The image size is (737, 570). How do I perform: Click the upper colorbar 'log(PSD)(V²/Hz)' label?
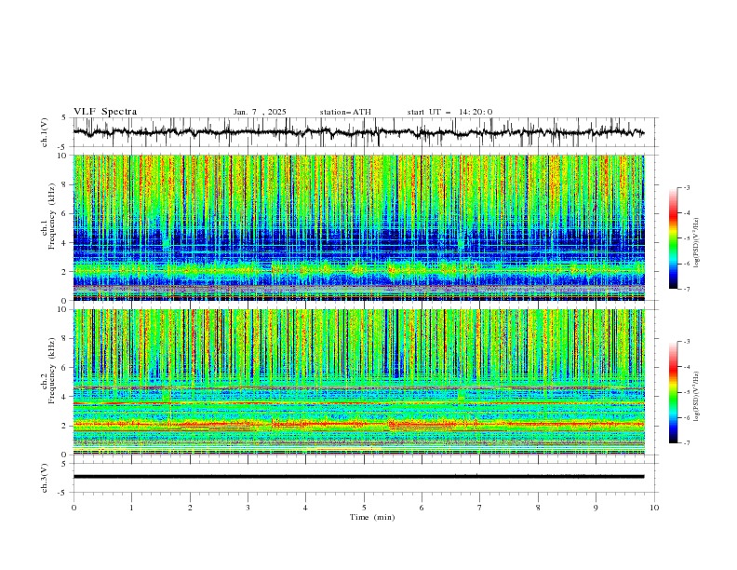click(696, 243)
